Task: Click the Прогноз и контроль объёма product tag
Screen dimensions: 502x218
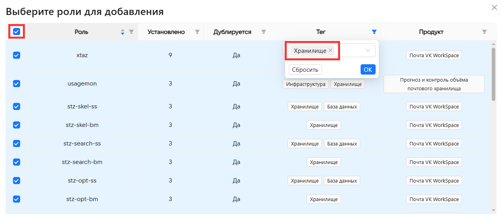Action: [434, 84]
